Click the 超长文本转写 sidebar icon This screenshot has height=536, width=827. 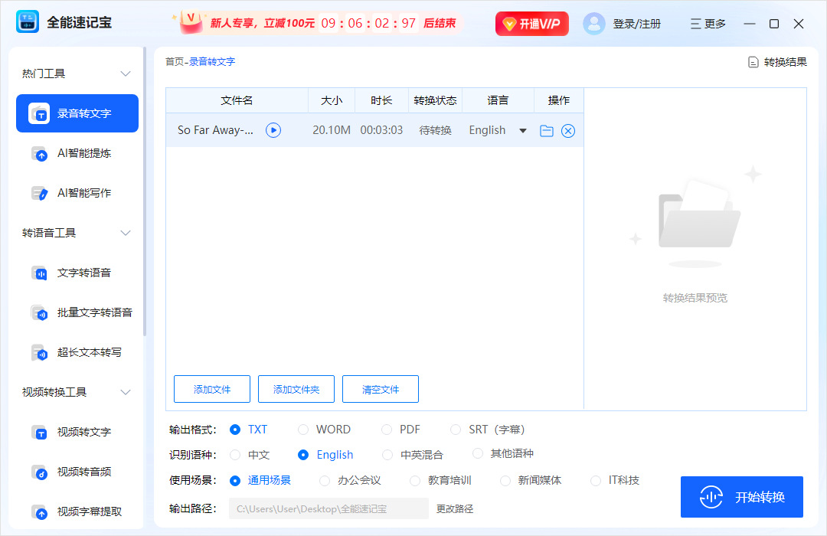tap(40, 352)
